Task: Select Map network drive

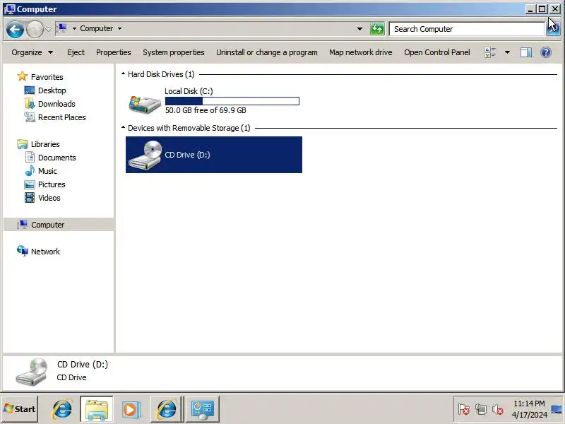Action: [x=360, y=52]
